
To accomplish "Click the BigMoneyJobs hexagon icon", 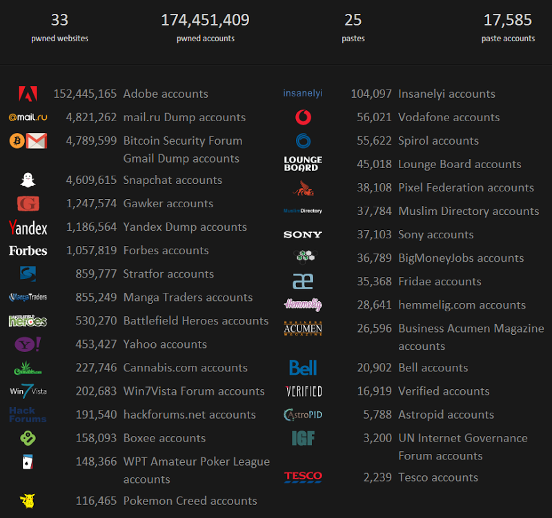I will pyautogui.click(x=305, y=257).
